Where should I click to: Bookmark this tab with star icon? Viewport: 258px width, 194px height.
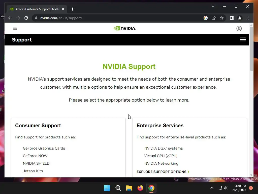point(222,18)
